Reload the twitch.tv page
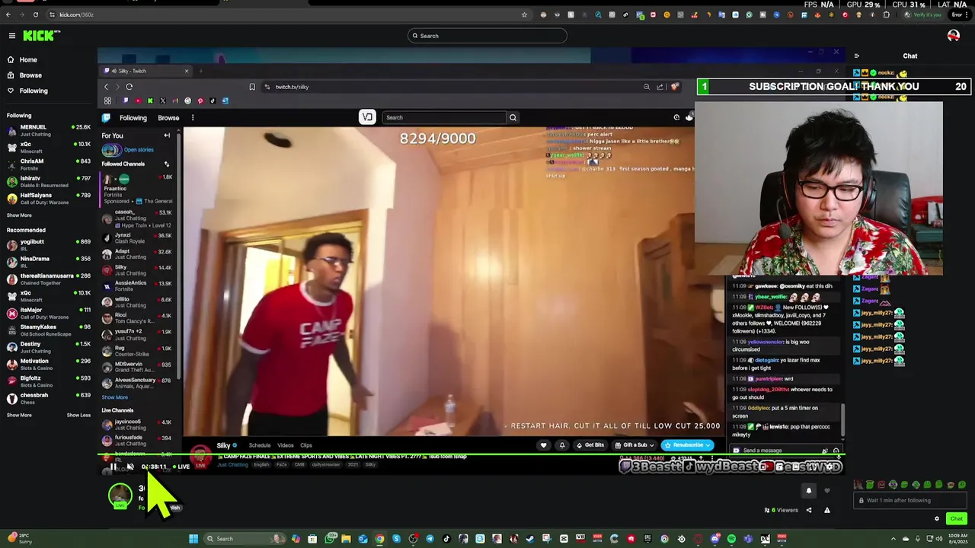The height and width of the screenshot is (548, 975). click(x=129, y=87)
